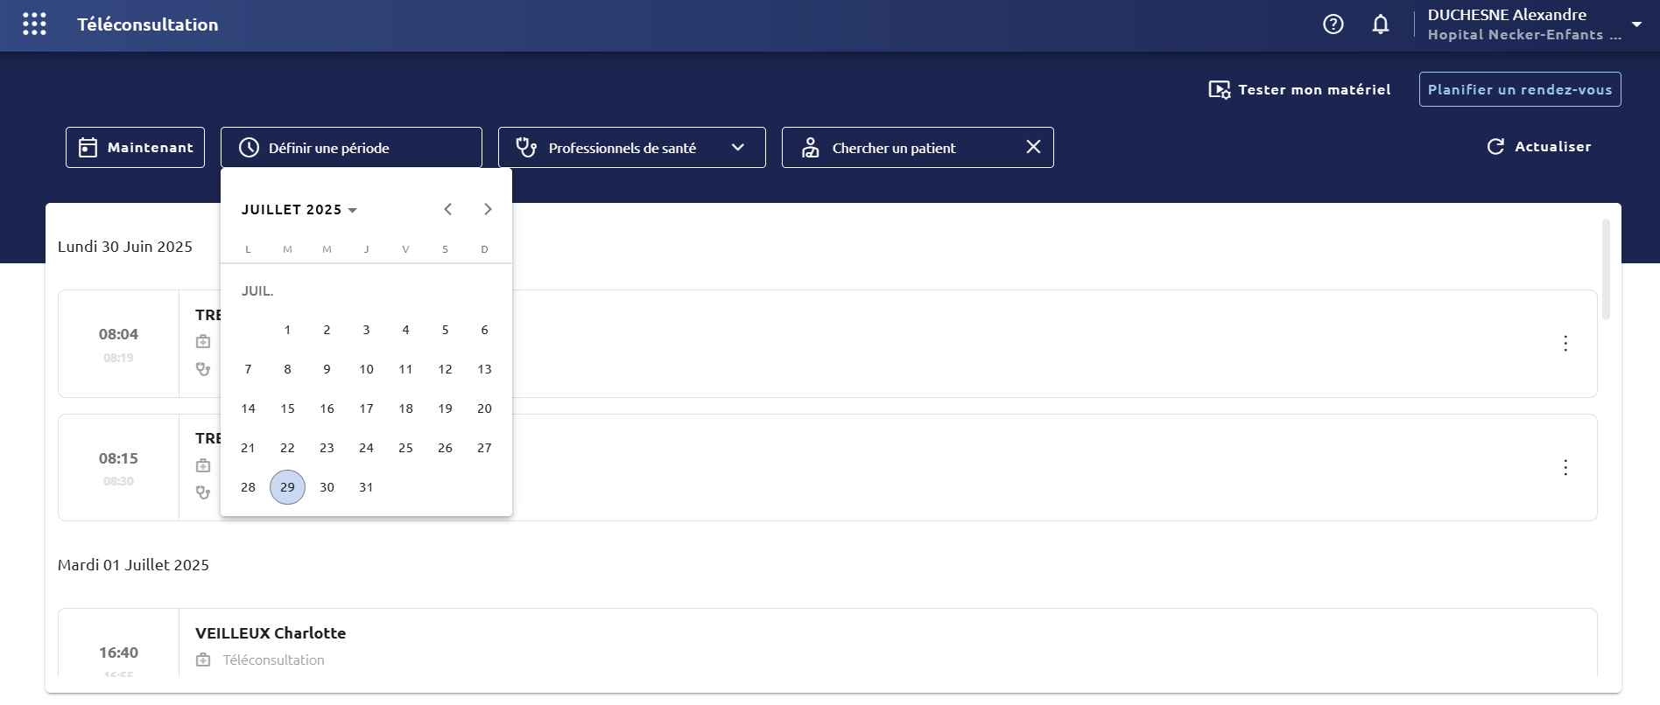This screenshot has width=1660, height=705.
Task: Click the clock icon in period field
Action: tap(249, 147)
